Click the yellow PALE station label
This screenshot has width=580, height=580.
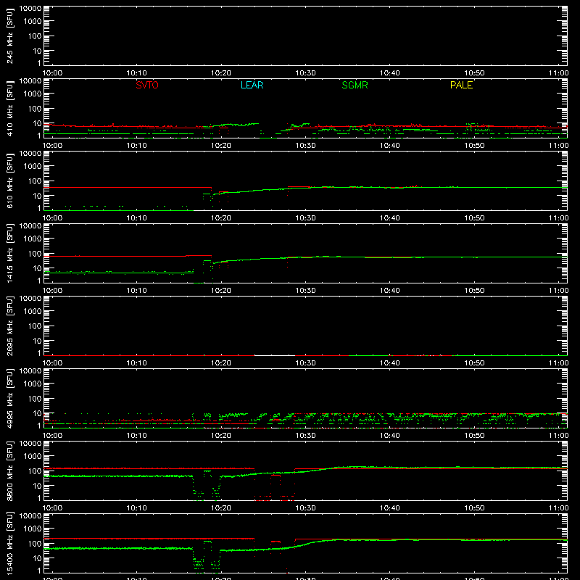click(x=461, y=85)
